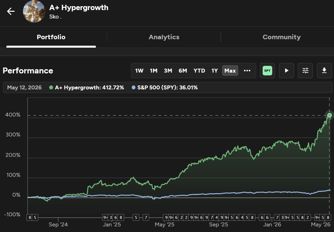Click the Sep '24 x-axis label
The image size is (334, 232).
[x=58, y=224]
